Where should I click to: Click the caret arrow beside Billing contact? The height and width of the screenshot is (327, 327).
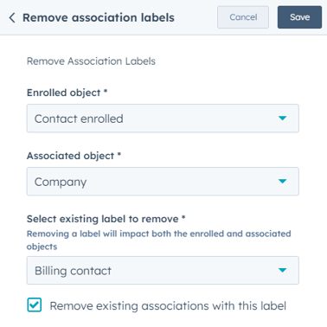pos(282,270)
